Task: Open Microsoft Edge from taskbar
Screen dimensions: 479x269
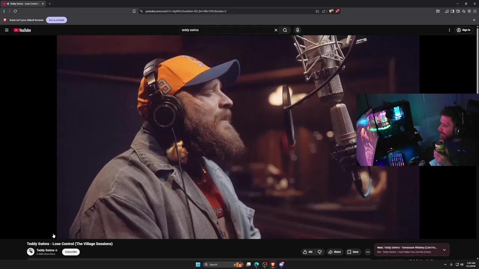Action: tap(257, 265)
